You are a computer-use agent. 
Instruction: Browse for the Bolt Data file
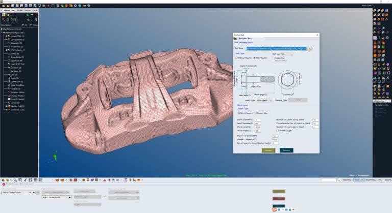(310, 49)
